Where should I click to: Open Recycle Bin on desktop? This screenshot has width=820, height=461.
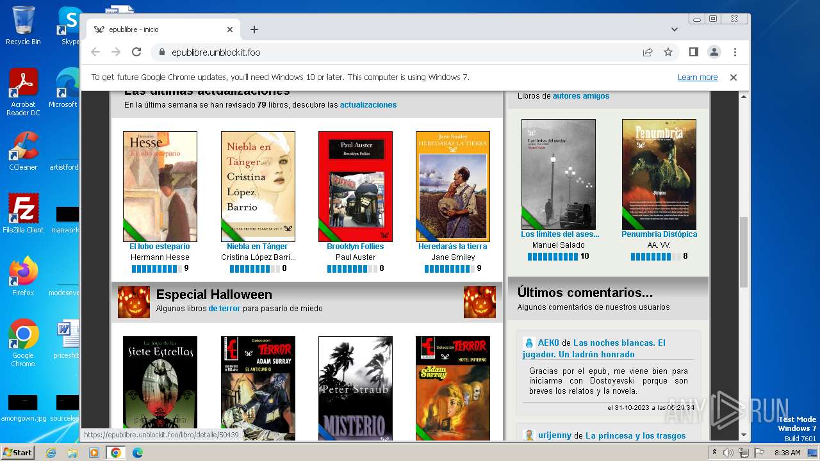click(x=23, y=26)
